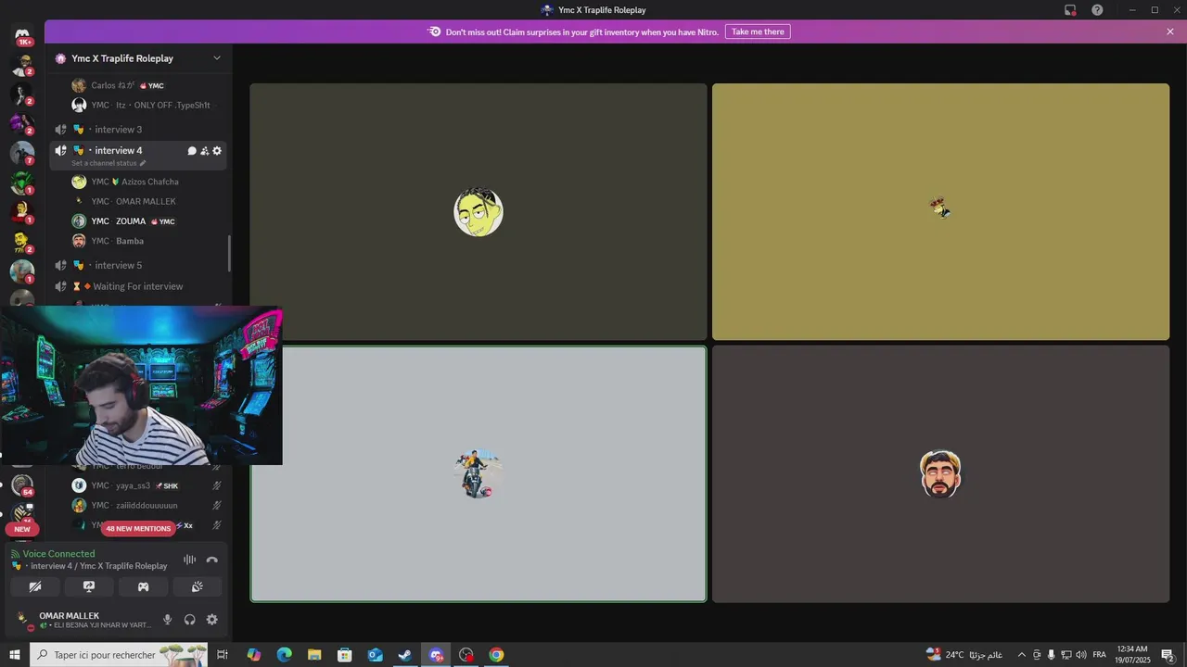1187x667 pixels.
Task: Click webcam picture-in-picture overlay
Action: [x=141, y=385]
